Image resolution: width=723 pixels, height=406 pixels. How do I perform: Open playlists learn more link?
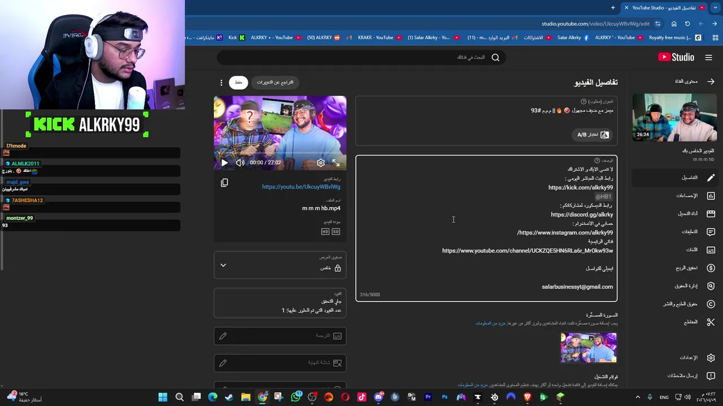point(472,385)
